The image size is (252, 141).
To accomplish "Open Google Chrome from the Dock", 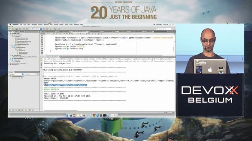I will tap(94, 115).
